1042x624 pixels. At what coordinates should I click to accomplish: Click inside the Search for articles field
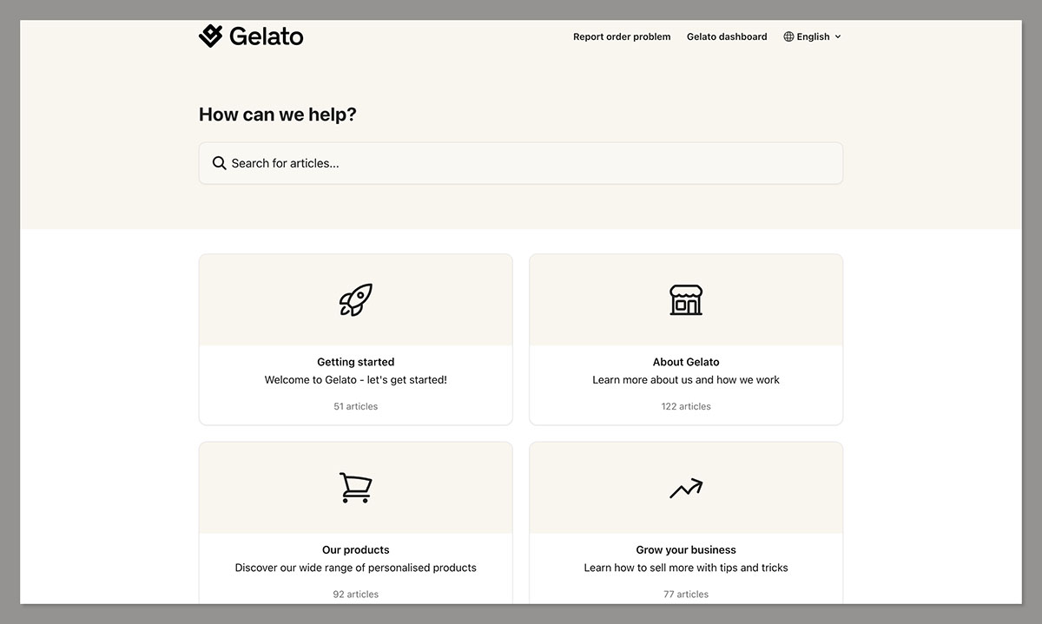click(520, 162)
